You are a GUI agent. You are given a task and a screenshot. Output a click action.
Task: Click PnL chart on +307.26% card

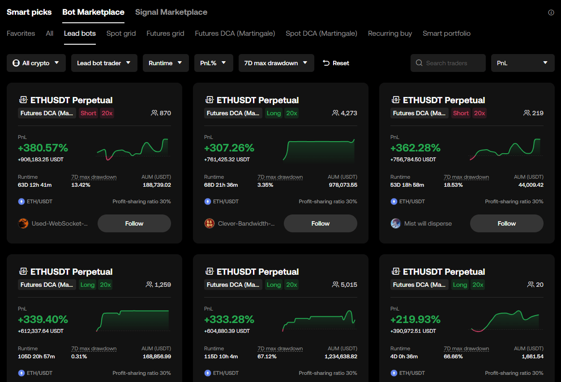click(319, 149)
